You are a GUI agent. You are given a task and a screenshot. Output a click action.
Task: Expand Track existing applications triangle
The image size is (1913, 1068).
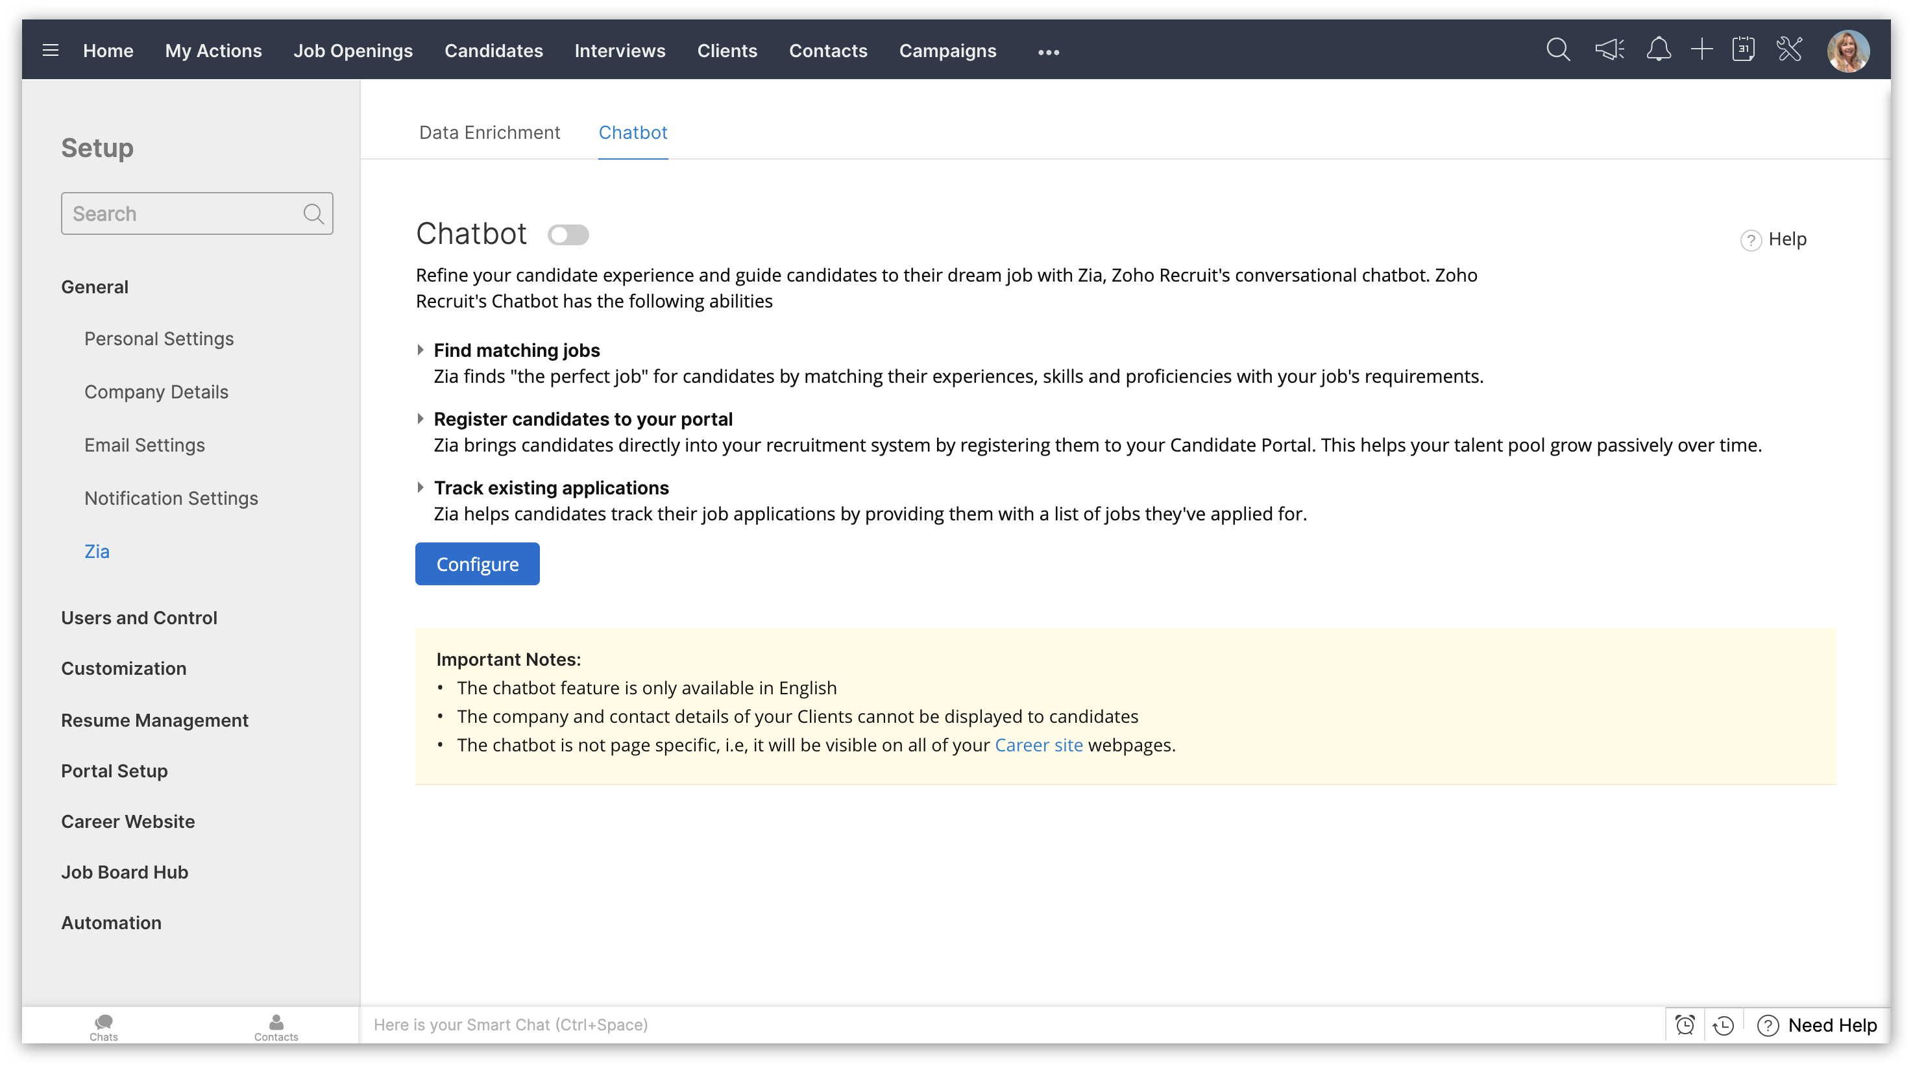[x=420, y=488]
